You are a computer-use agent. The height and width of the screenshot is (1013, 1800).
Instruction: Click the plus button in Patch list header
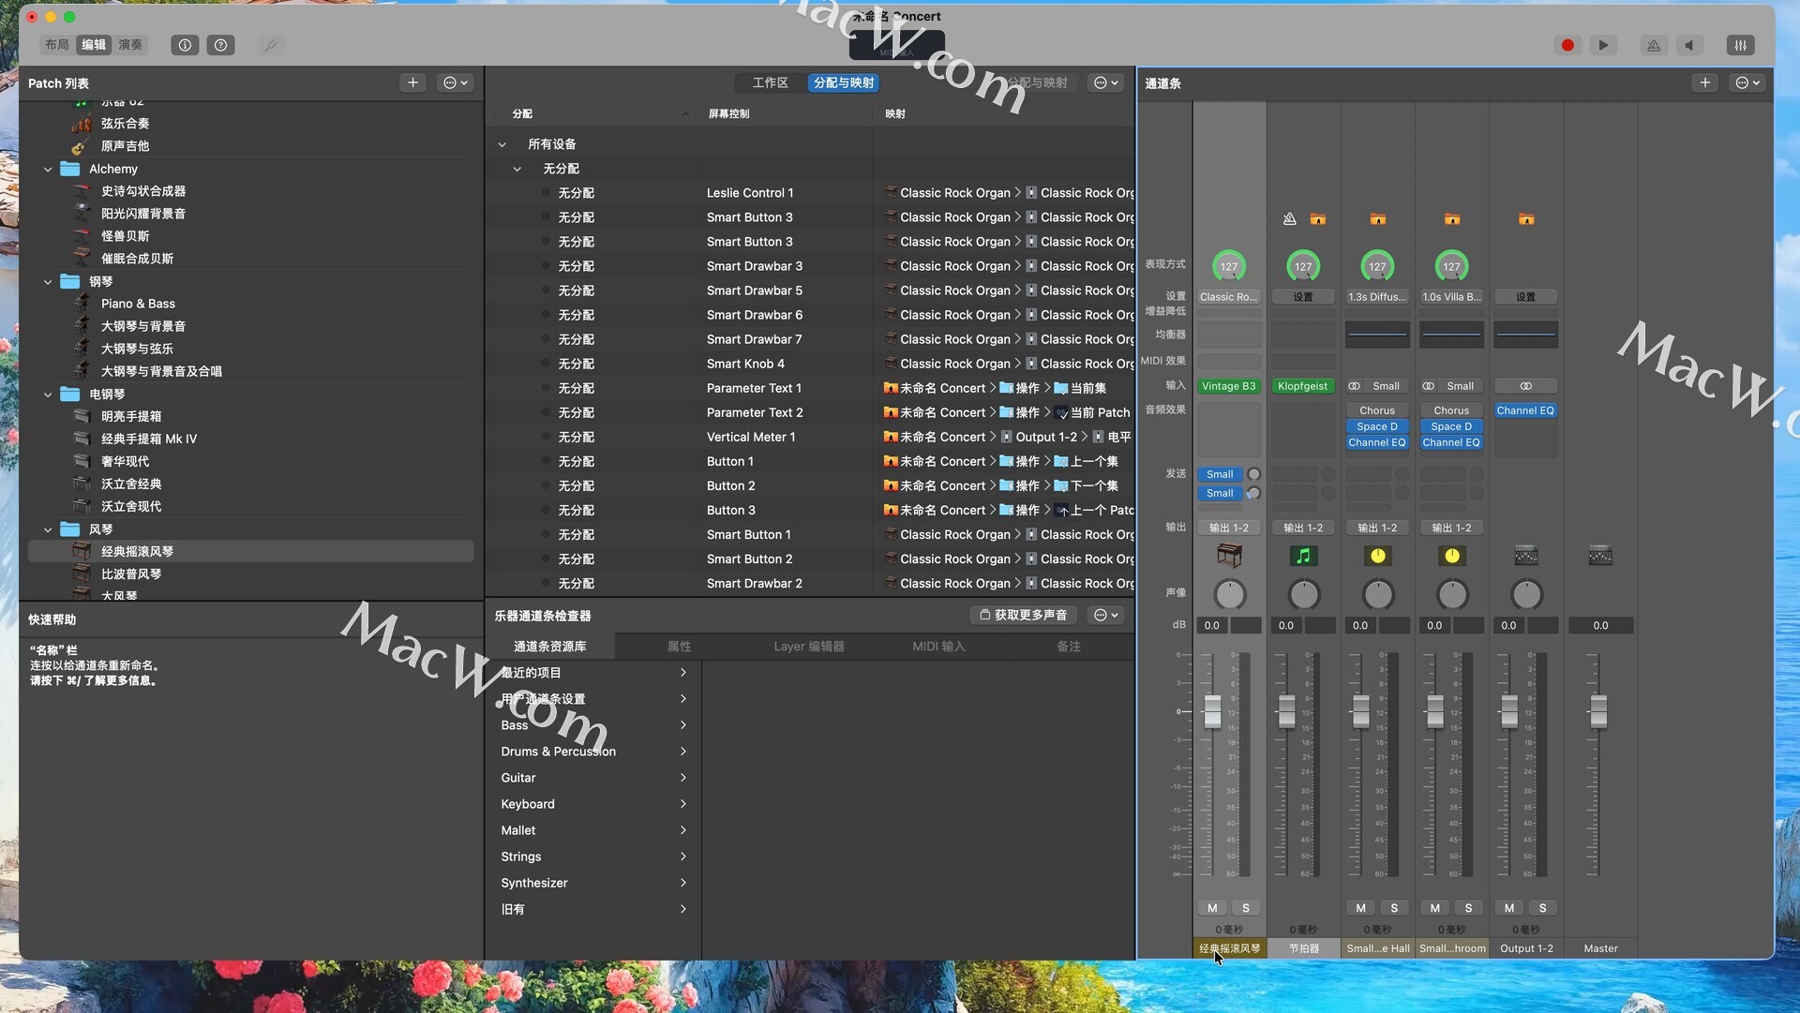coord(412,82)
